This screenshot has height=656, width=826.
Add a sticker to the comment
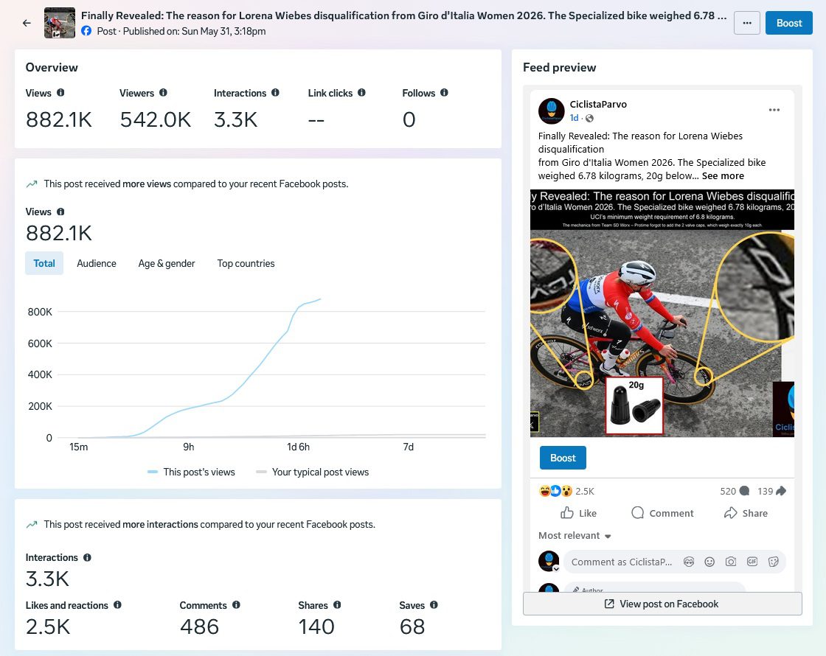[x=774, y=562]
